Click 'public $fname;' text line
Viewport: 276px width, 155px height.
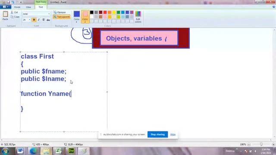[44, 71]
